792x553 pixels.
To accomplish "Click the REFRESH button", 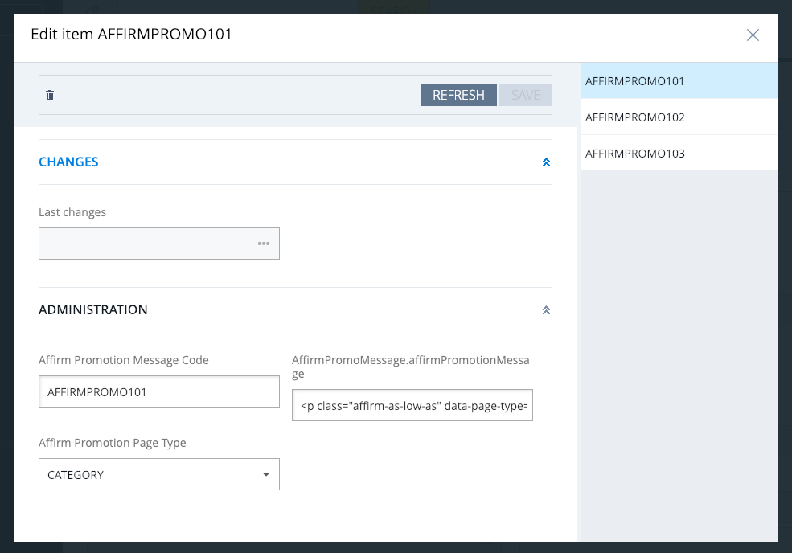I will (458, 95).
